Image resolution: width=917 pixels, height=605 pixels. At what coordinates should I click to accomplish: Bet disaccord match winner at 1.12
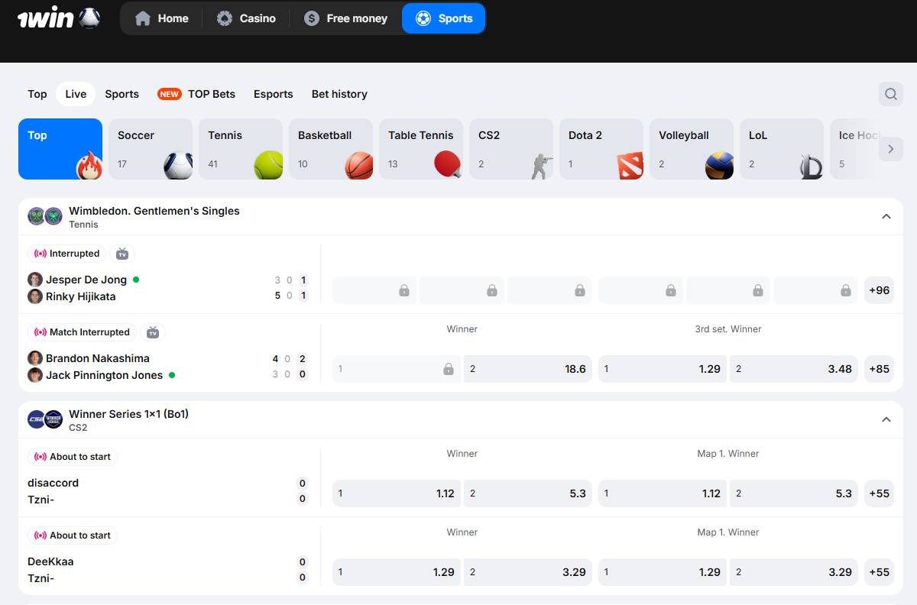(x=397, y=493)
